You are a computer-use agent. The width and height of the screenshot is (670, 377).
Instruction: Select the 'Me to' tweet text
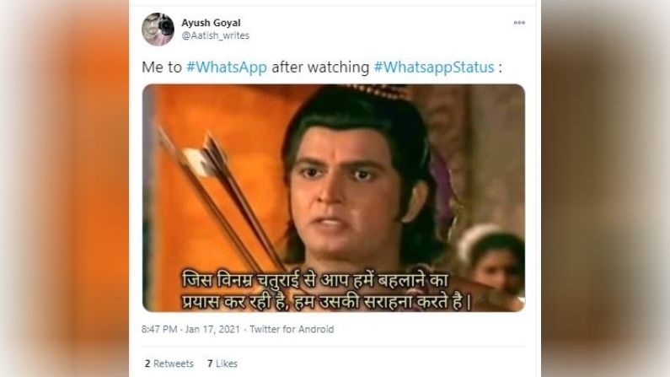[162, 67]
